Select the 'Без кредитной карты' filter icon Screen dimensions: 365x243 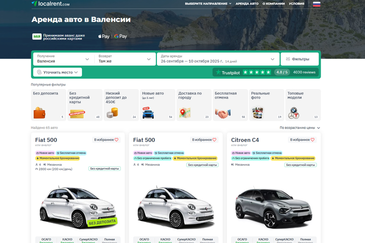coord(77,113)
